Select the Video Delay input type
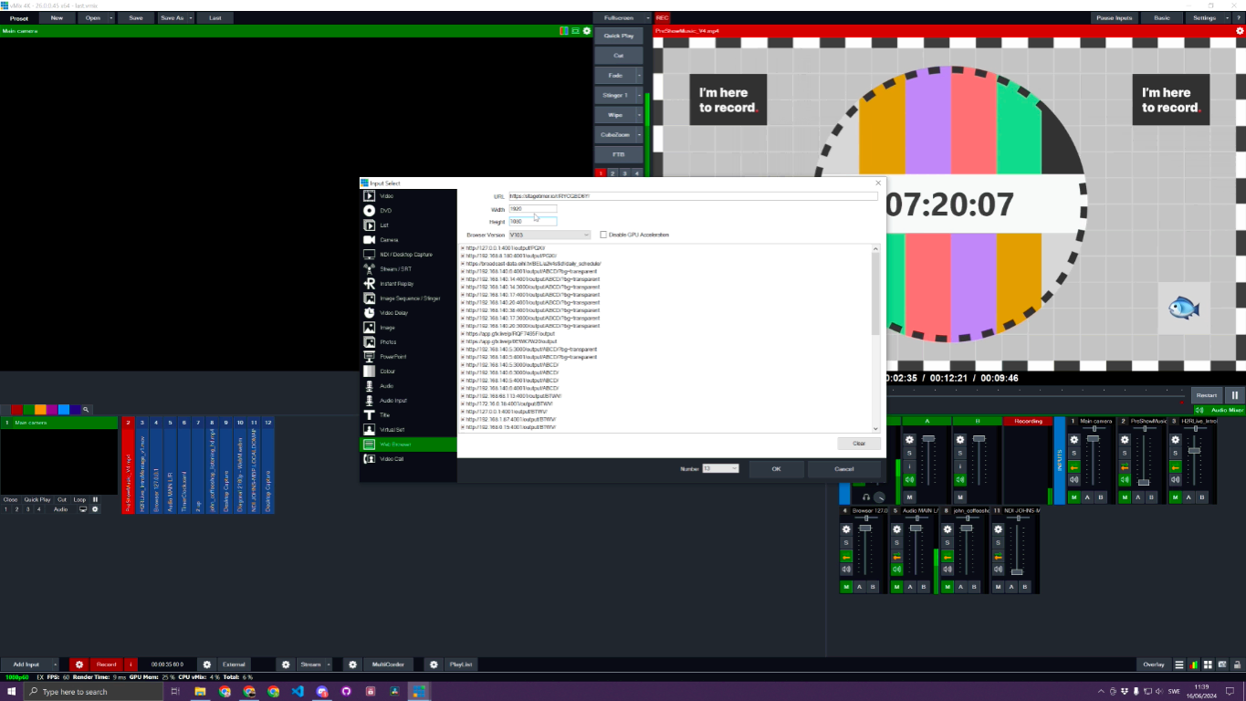1246x701 pixels. pyautogui.click(x=394, y=312)
